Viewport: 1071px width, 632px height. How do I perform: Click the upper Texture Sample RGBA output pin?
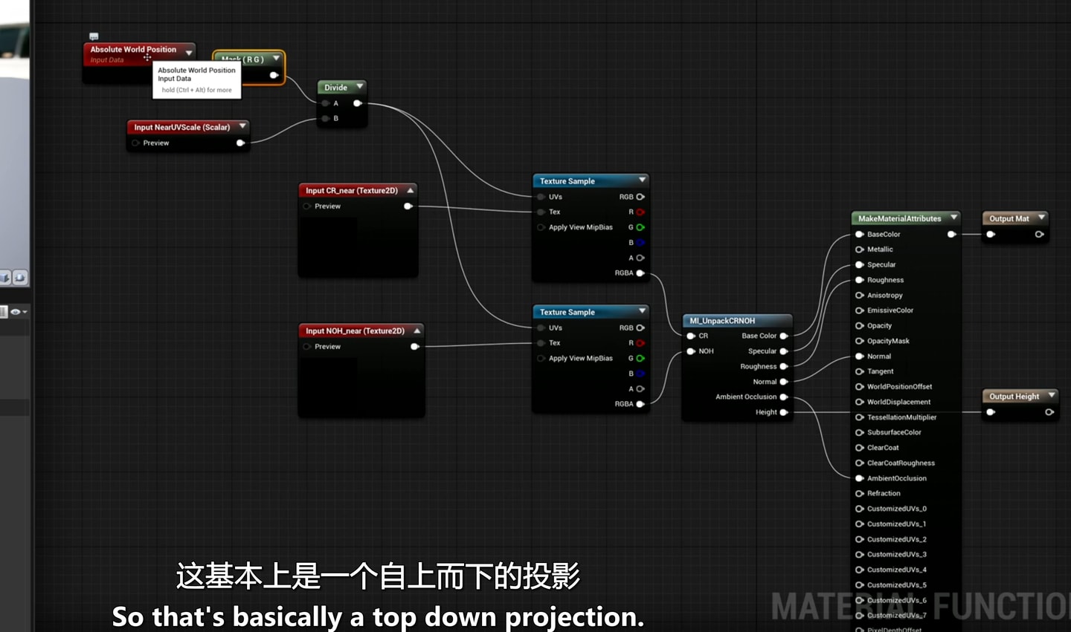point(640,273)
